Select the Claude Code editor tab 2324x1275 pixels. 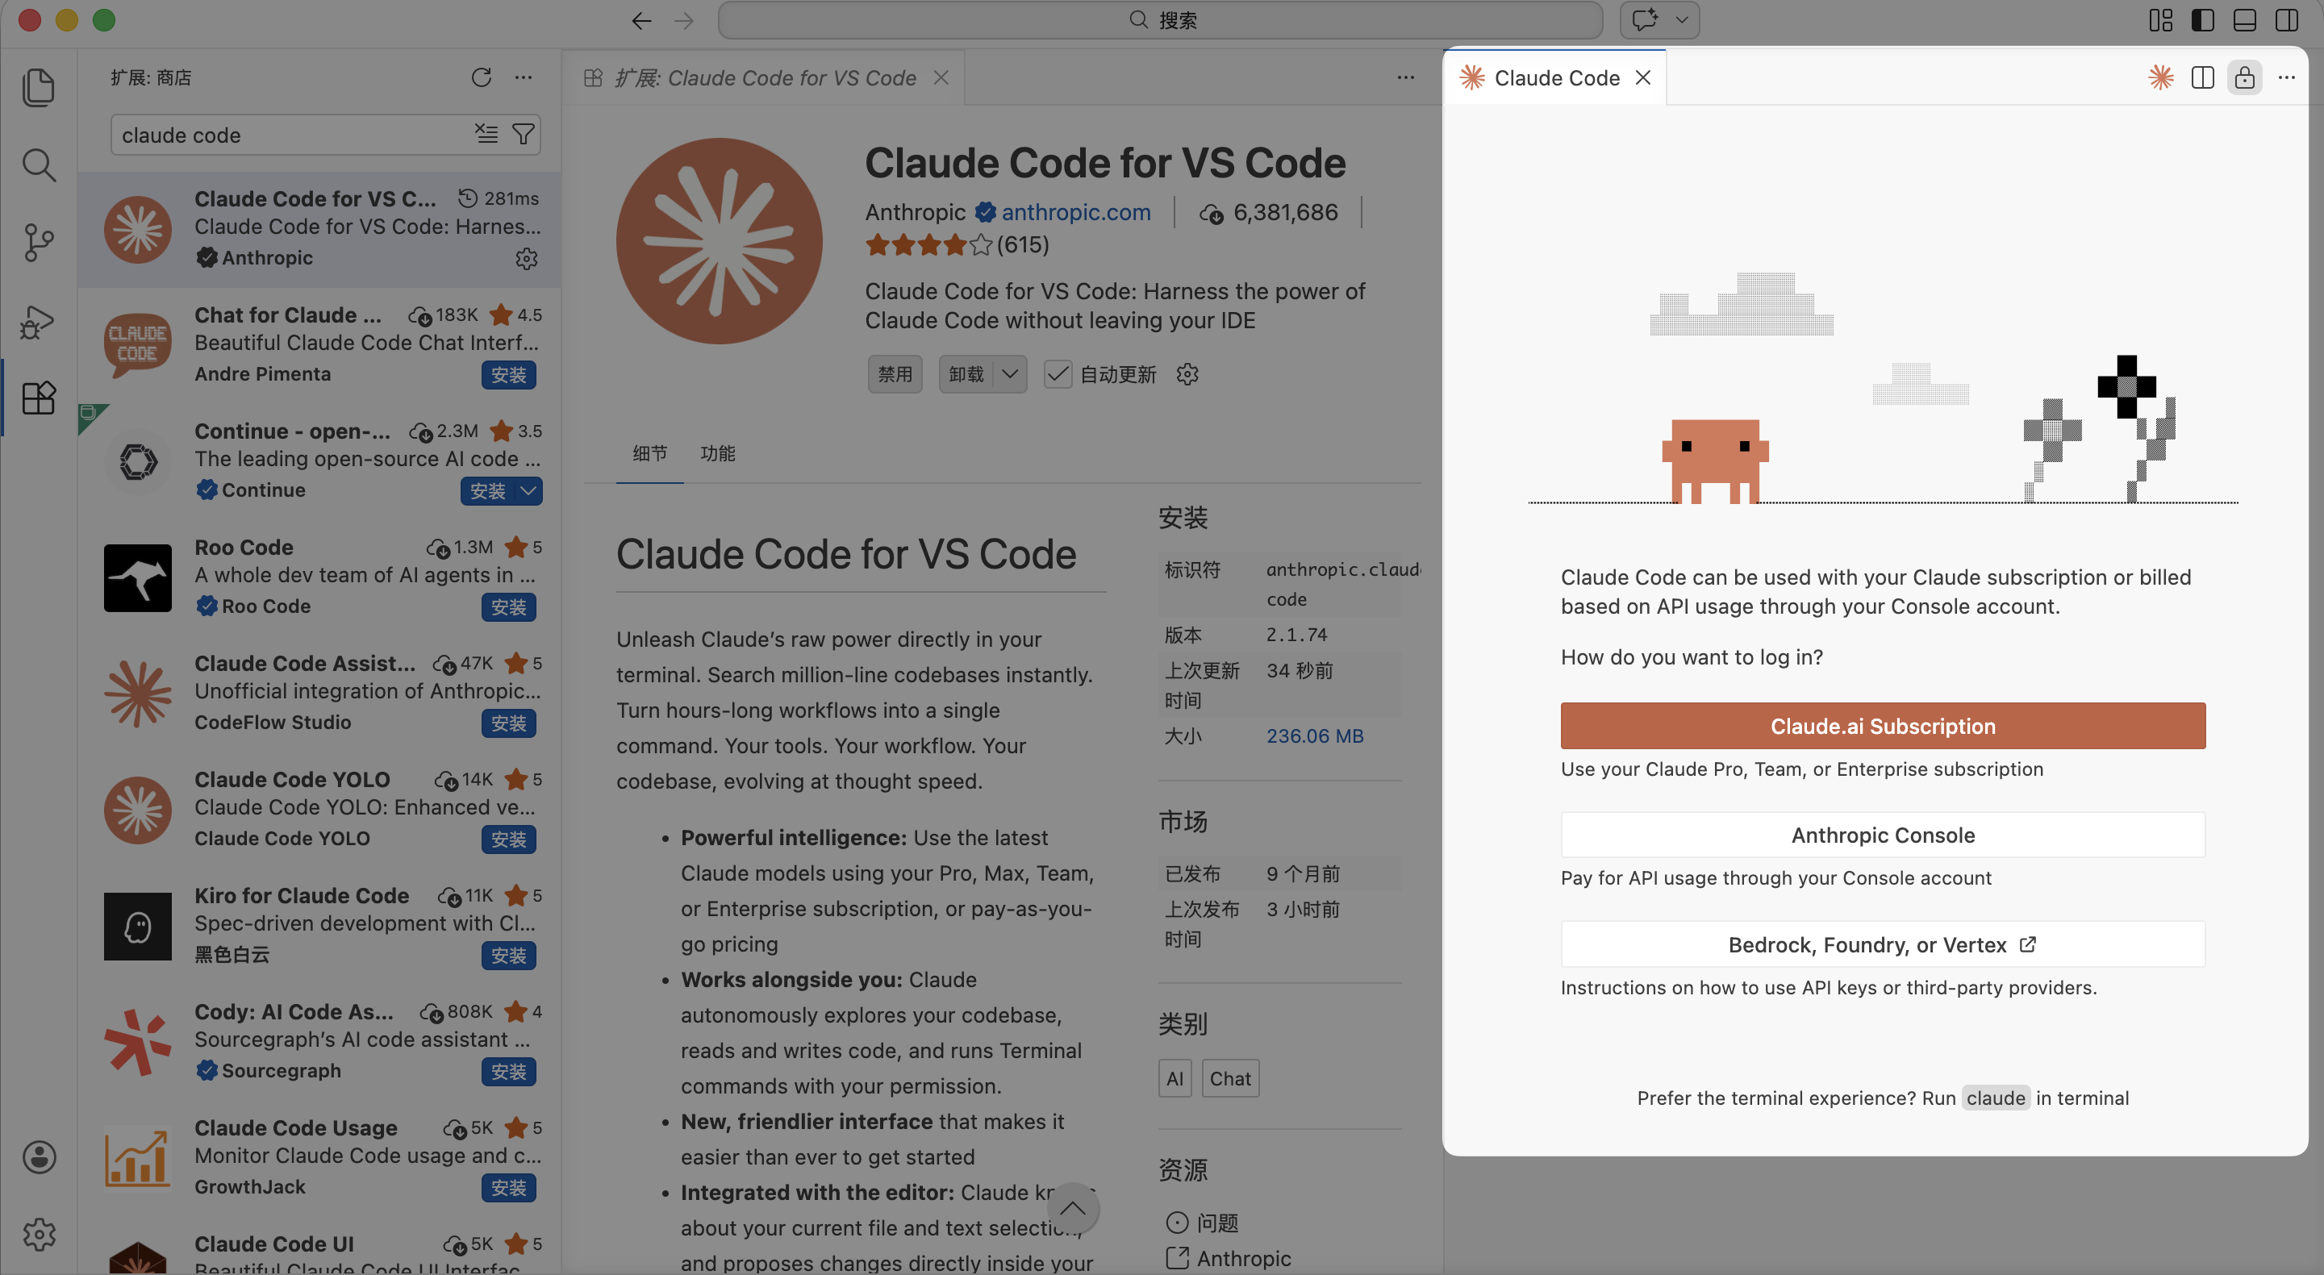(x=1556, y=77)
